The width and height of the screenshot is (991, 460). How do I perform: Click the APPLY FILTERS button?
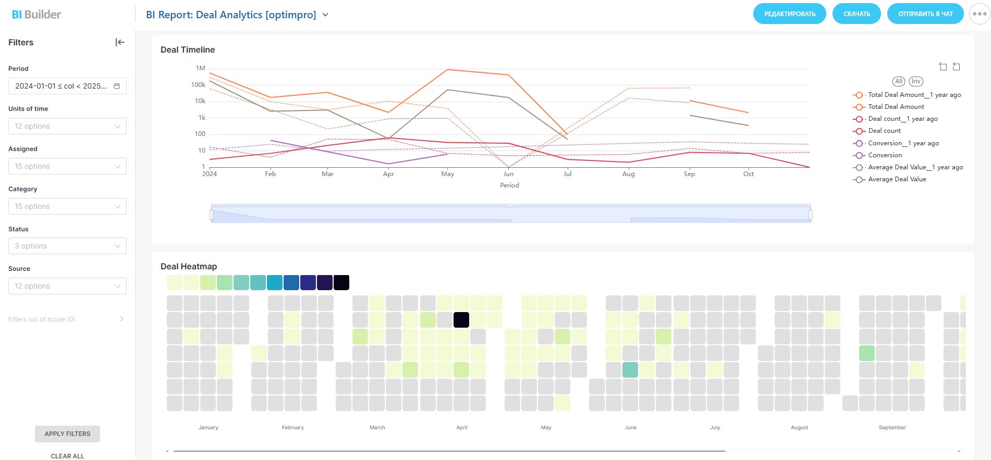(67, 433)
